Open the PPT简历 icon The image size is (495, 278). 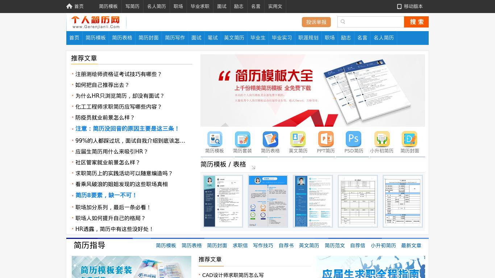coord(326,139)
